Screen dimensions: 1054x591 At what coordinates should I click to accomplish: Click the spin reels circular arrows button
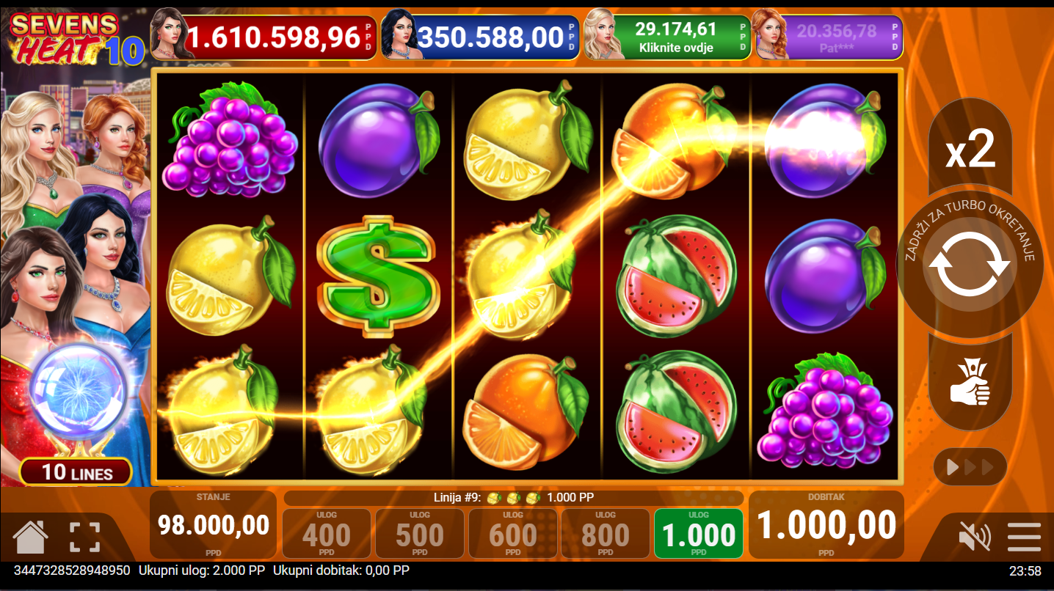[970, 265]
